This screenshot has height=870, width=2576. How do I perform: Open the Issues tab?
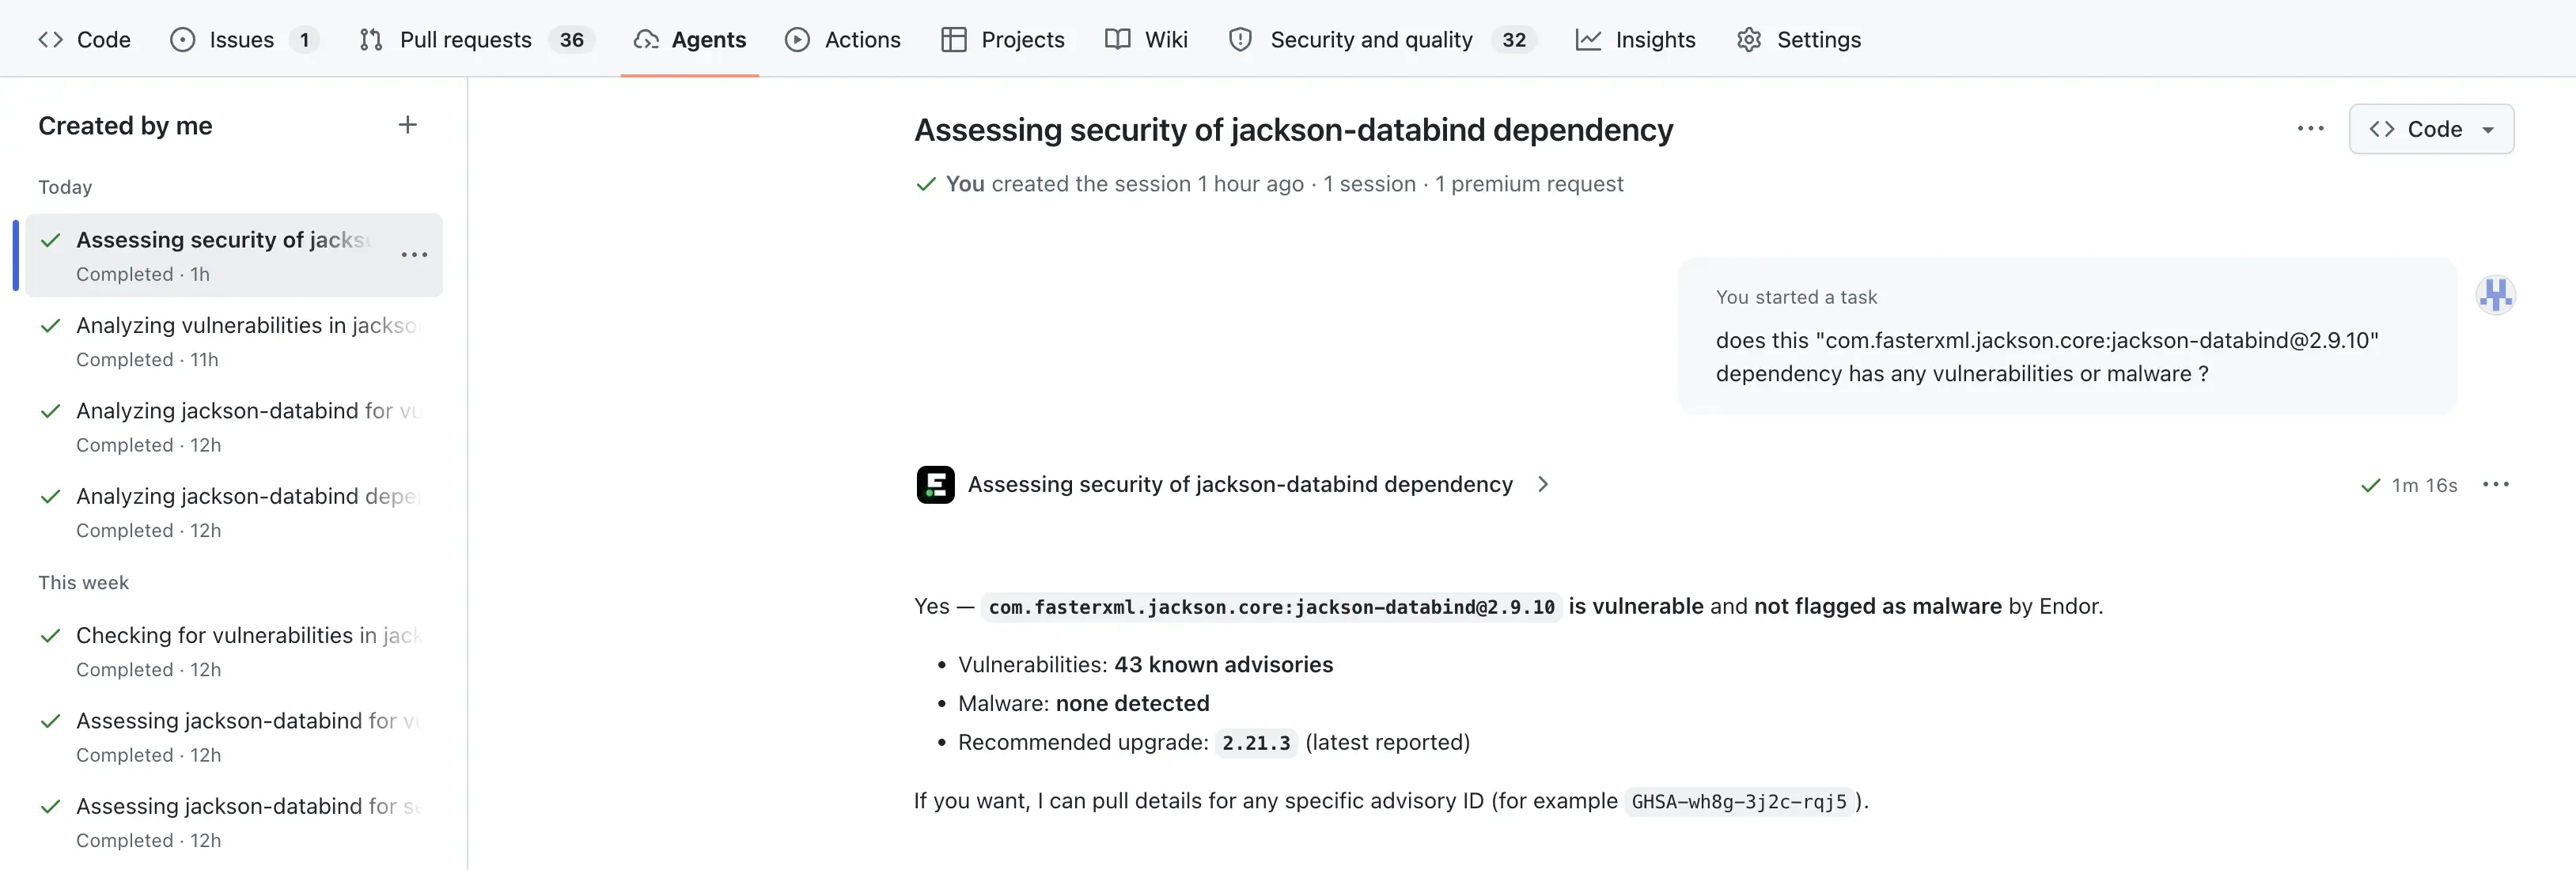(244, 39)
